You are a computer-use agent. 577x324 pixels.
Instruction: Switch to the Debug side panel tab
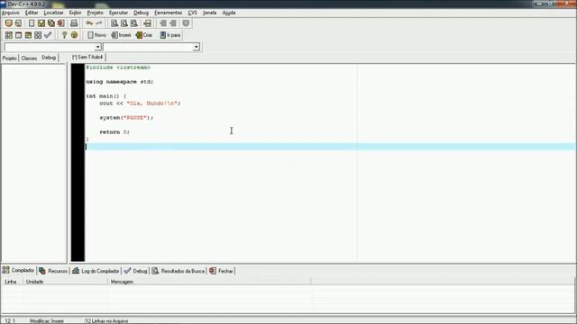click(x=49, y=58)
